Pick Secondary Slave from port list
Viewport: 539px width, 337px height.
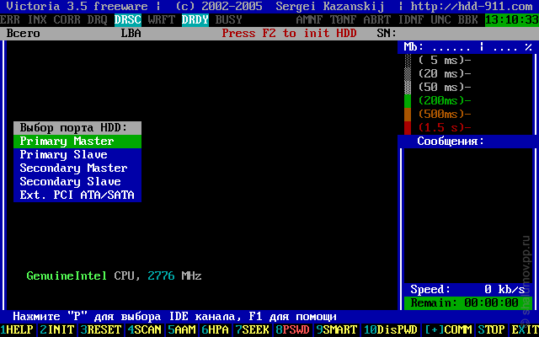pos(77,182)
